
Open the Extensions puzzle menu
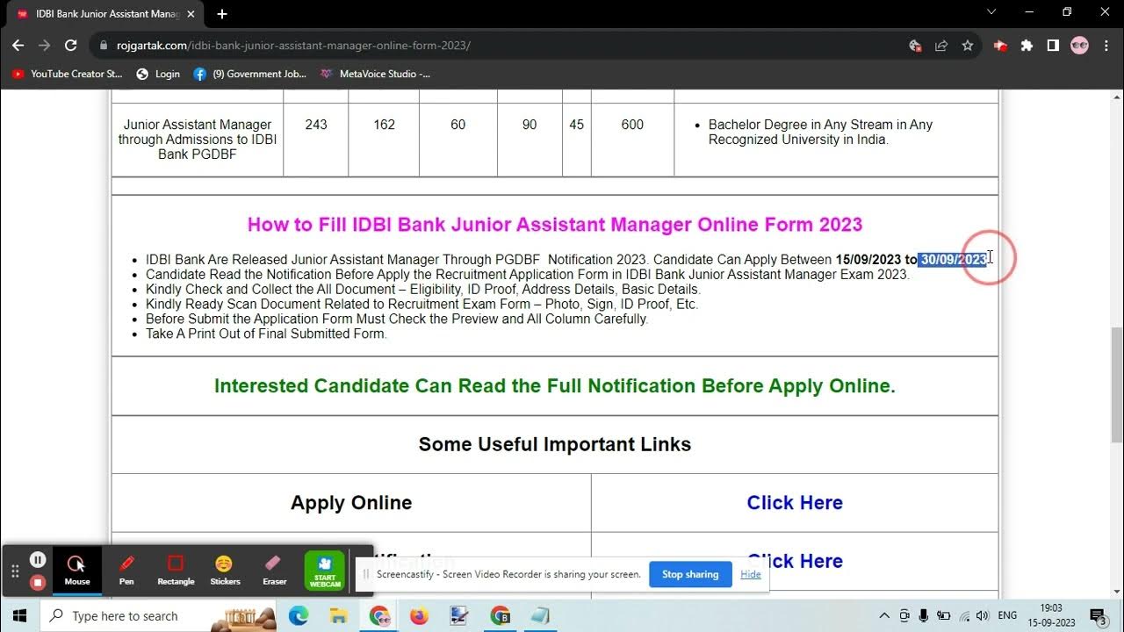[1027, 46]
